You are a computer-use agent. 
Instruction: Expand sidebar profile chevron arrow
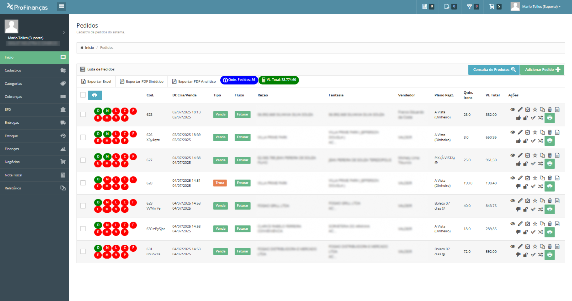[x=64, y=32]
